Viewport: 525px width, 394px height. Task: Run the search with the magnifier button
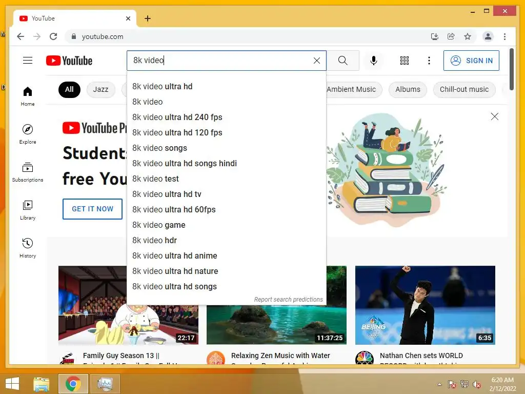point(342,61)
